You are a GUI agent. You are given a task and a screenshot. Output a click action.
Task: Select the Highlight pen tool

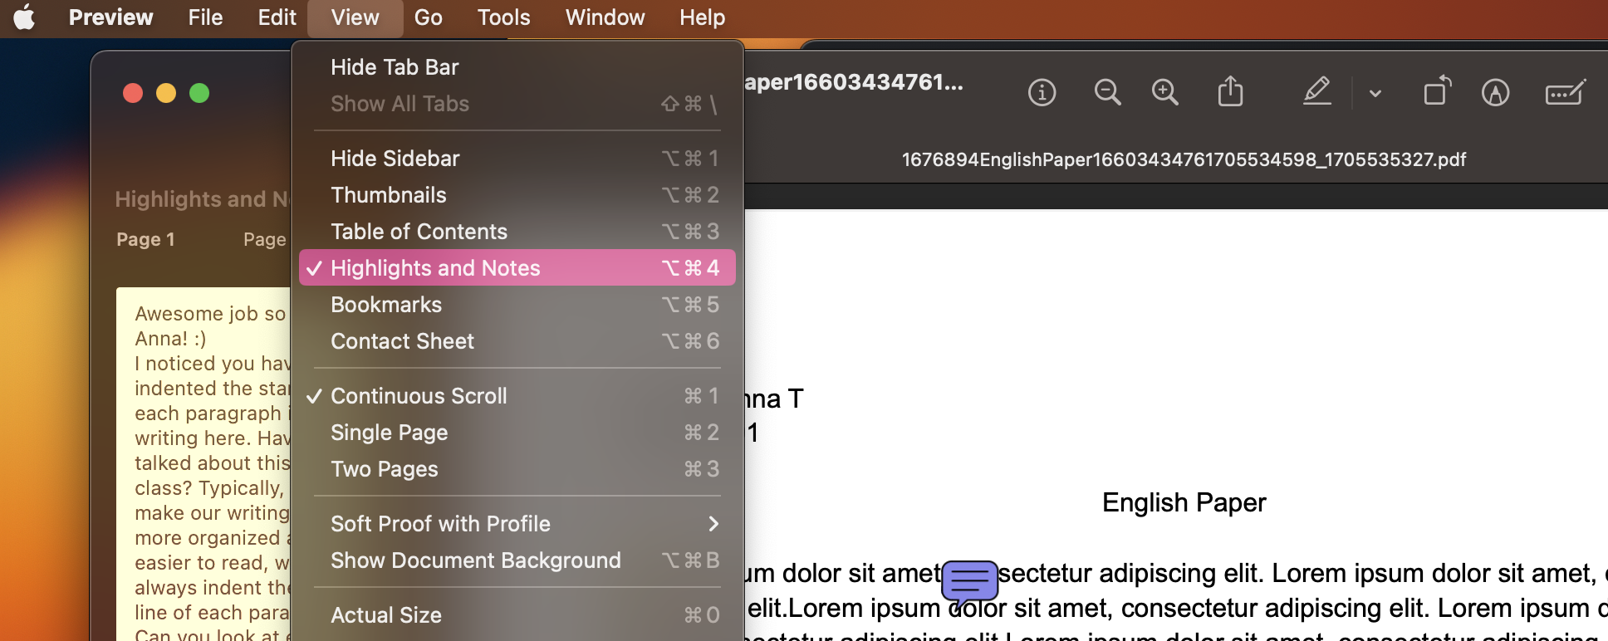tap(1316, 91)
